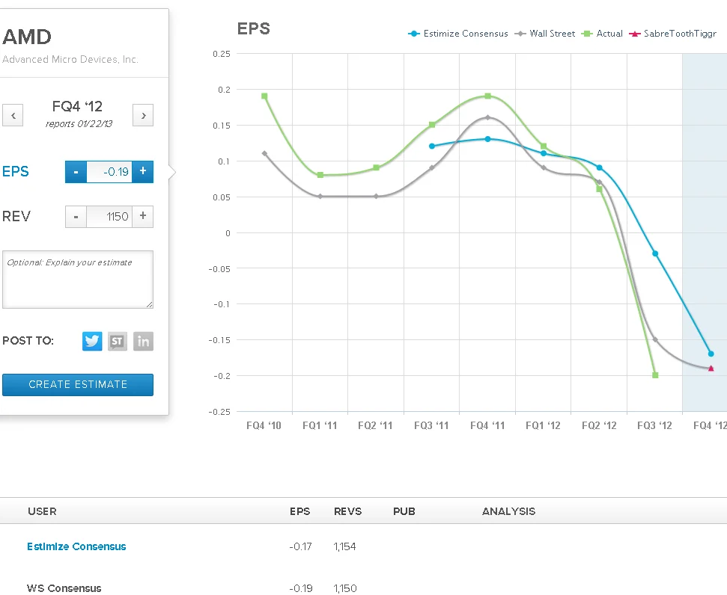Click the FQ3 '12 Actual data point

coord(655,375)
